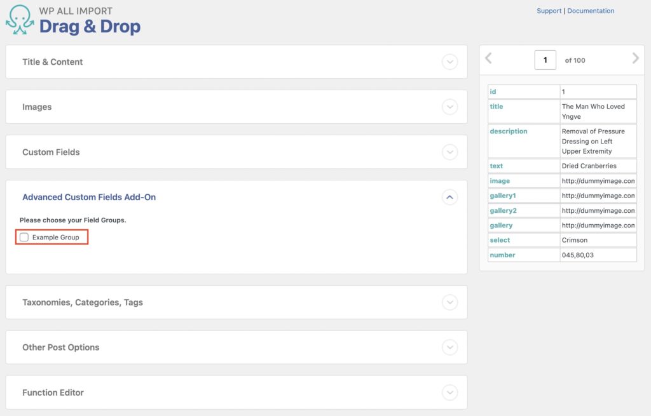Go to the next record using right arrow
The height and width of the screenshot is (416, 651).
pyautogui.click(x=635, y=58)
